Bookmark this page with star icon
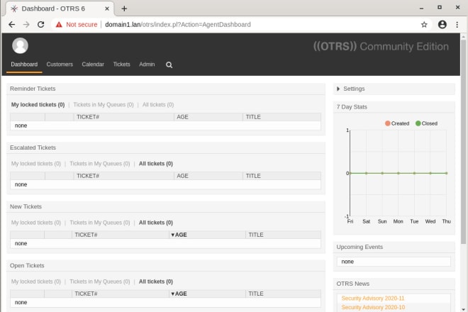Screen dimensions: 468x312 (424, 25)
